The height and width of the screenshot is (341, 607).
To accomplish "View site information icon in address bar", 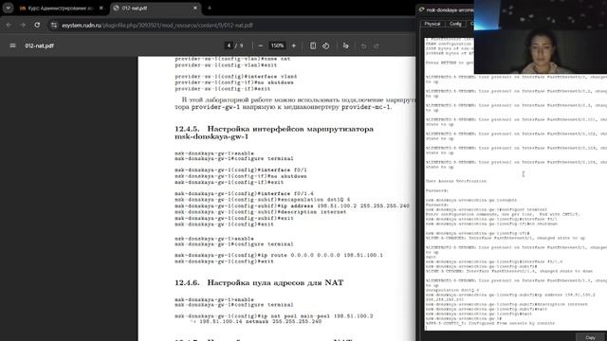I will coord(54,26).
